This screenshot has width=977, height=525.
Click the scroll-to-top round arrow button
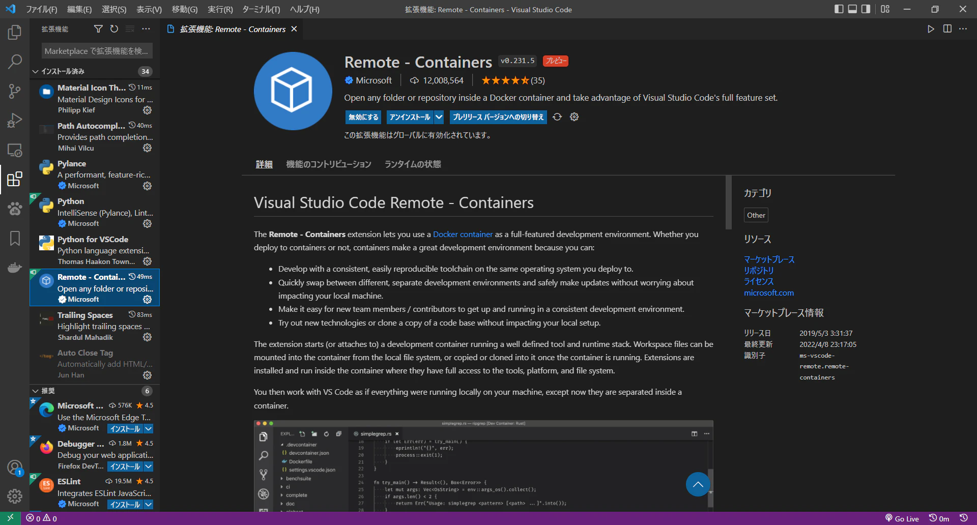[698, 484]
